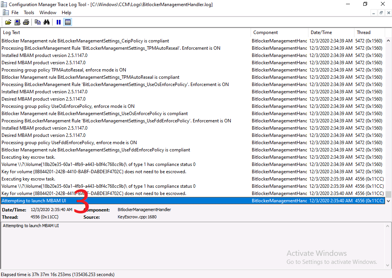The image size is (392, 278).
Task: Click the detail Date/Time value 12/3/2020 2:35:40 AM
Action: coord(51,210)
